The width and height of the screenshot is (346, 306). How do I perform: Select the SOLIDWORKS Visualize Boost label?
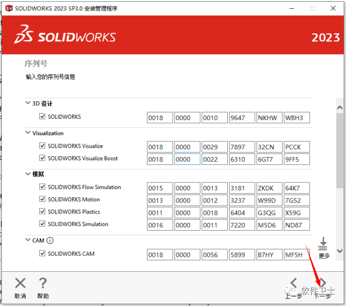(83, 158)
